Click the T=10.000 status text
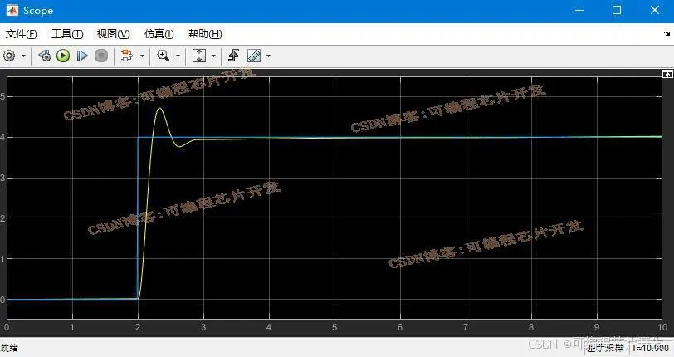The image size is (674, 357). (x=651, y=348)
